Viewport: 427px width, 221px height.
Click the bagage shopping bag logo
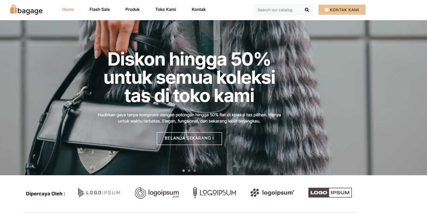click(x=26, y=10)
